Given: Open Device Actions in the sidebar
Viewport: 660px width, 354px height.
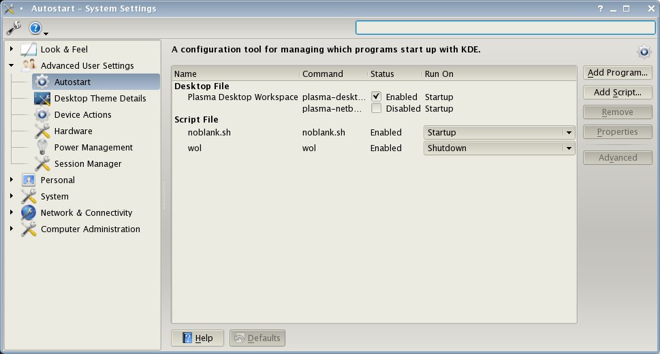Looking at the screenshot, I should click(x=82, y=115).
